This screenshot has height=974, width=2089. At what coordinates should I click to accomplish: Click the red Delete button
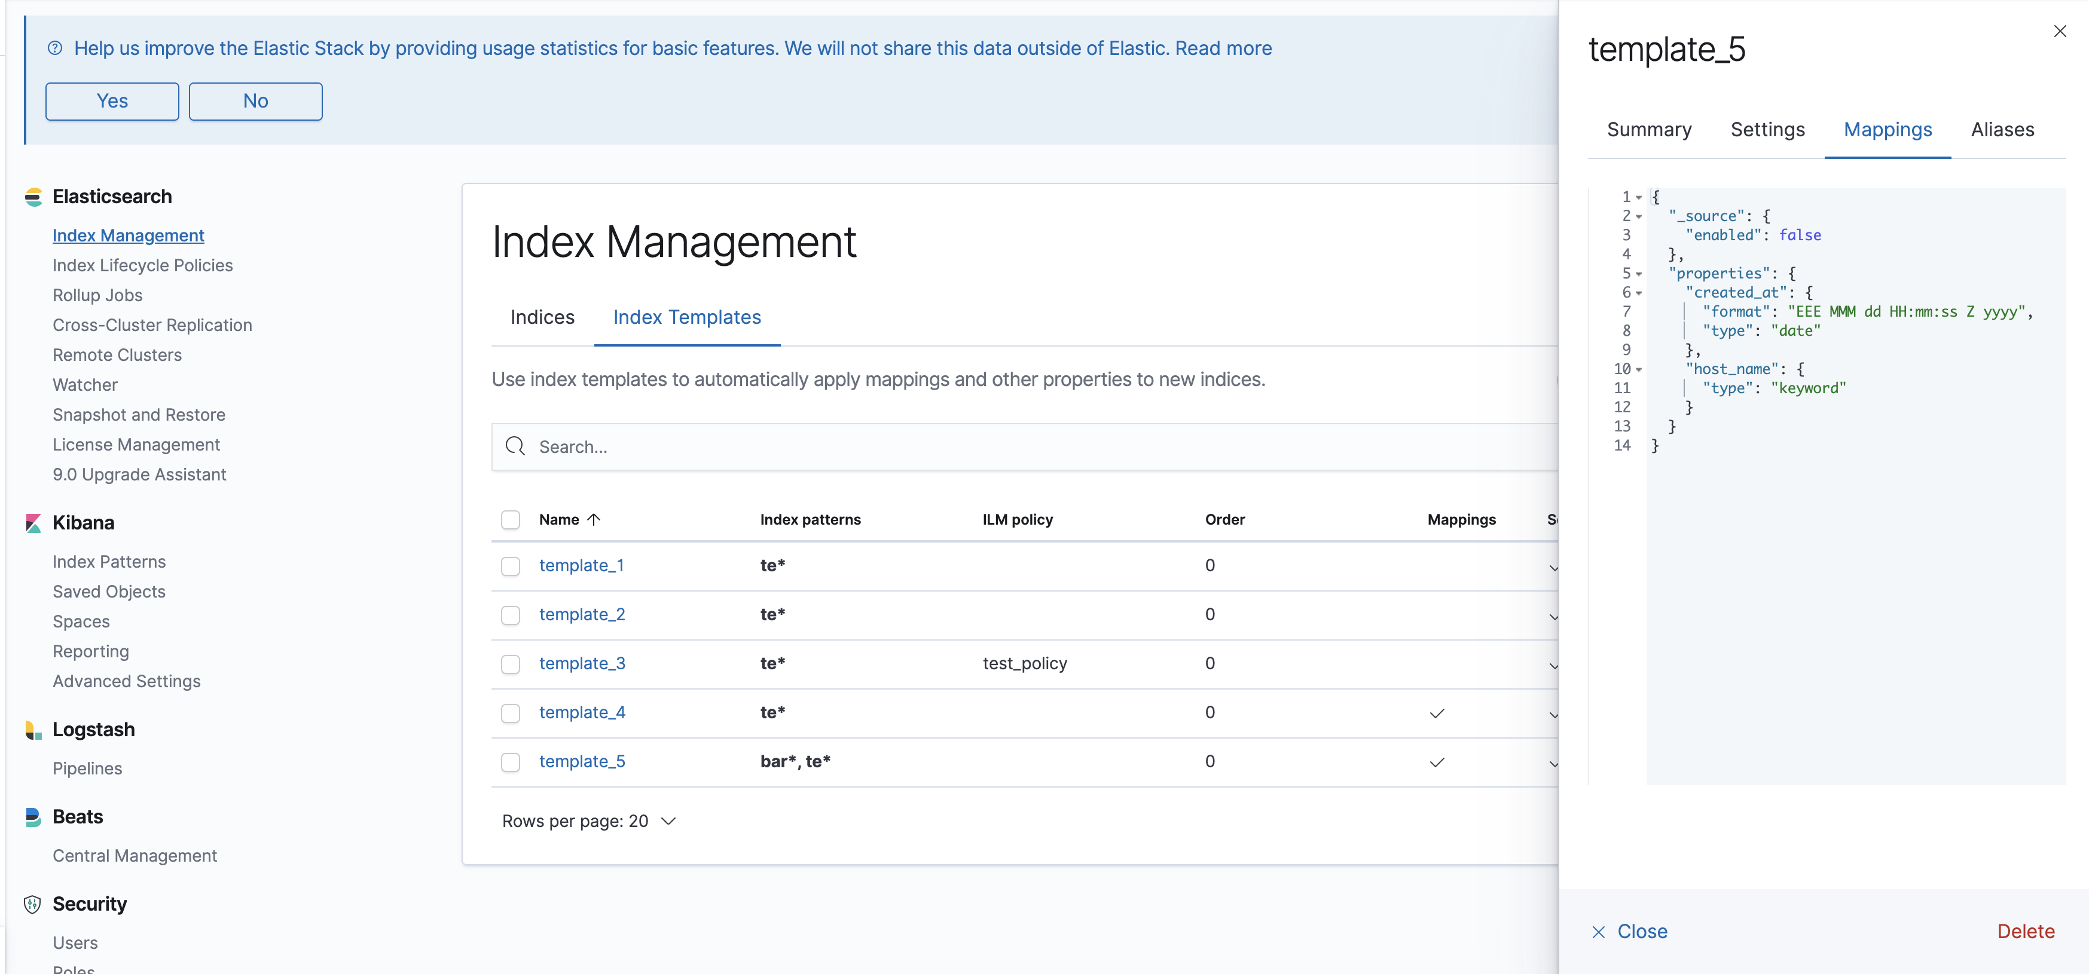click(x=2025, y=931)
